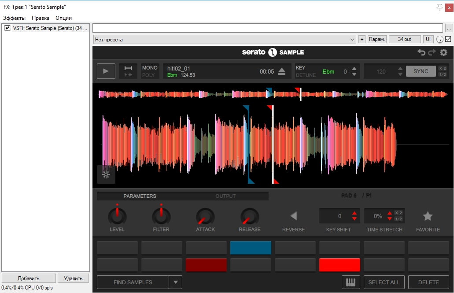Select VSTi: Serato Sample in the FX list
Screen dimensions: 454x293
pos(50,28)
